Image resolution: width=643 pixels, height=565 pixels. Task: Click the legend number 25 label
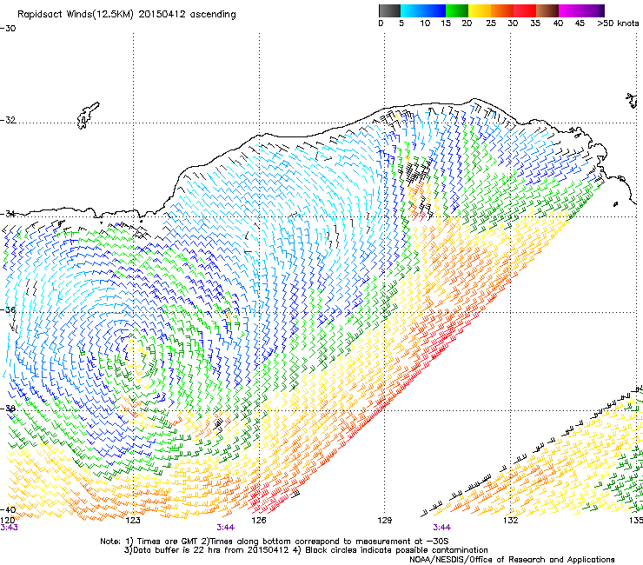pyautogui.click(x=491, y=23)
